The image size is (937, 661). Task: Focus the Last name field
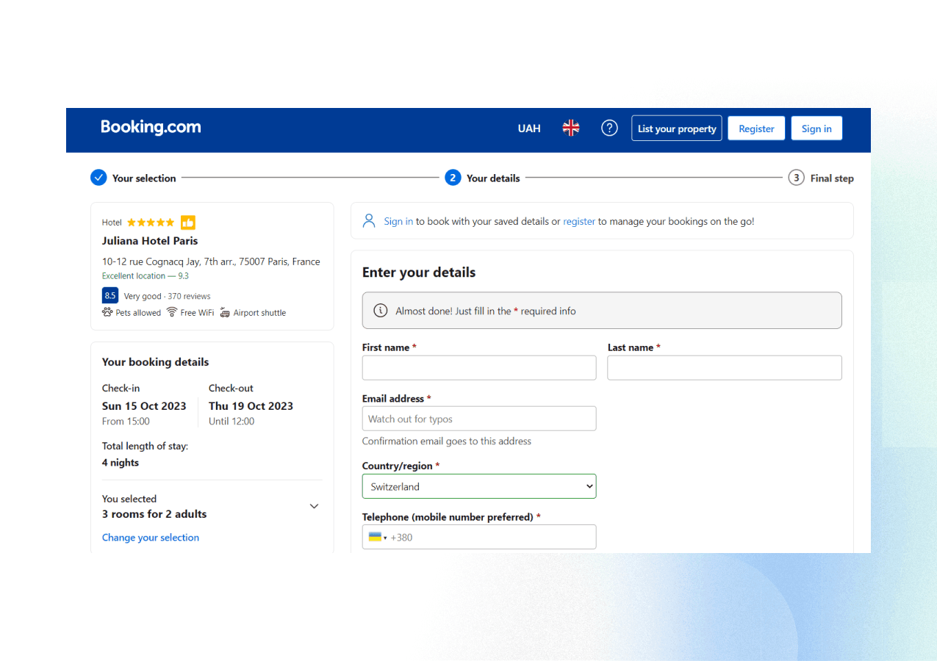pyautogui.click(x=725, y=368)
